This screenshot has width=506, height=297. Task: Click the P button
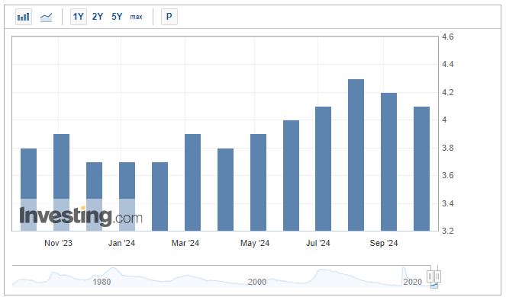pos(169,17)
